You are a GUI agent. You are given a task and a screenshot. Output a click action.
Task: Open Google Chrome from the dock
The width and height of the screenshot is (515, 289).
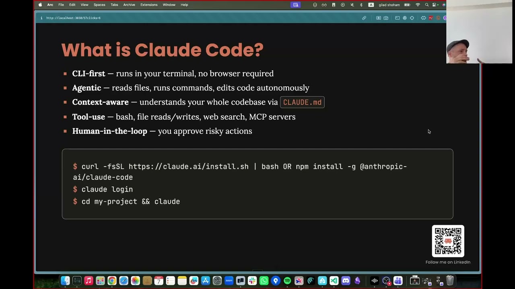(x=112, y=281)
